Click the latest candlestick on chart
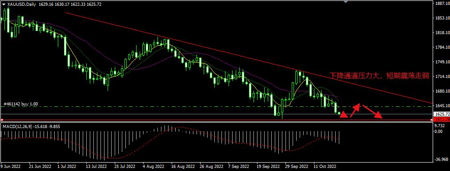The image size is (450, 171). (339, 113)
